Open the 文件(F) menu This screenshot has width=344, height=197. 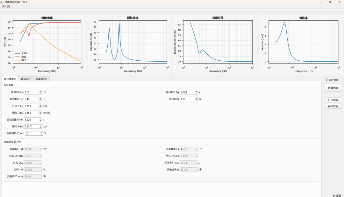click(6, 6)
